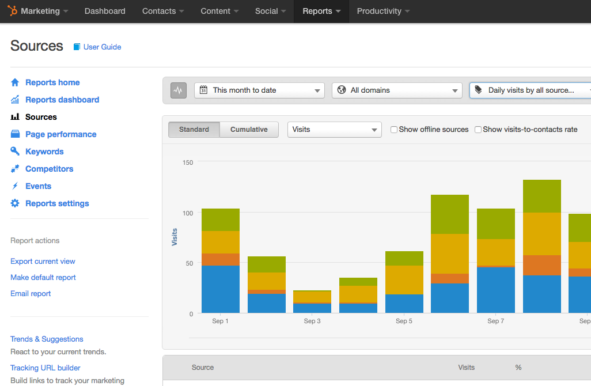The width and height of the screenshot is (591, 386).
Task: Click the Sep 1 blue bar segment
Action: click(221, 289)
